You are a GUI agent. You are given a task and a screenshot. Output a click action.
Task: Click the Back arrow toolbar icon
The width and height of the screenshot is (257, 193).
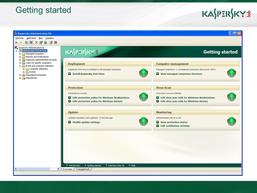coord(16,43)
